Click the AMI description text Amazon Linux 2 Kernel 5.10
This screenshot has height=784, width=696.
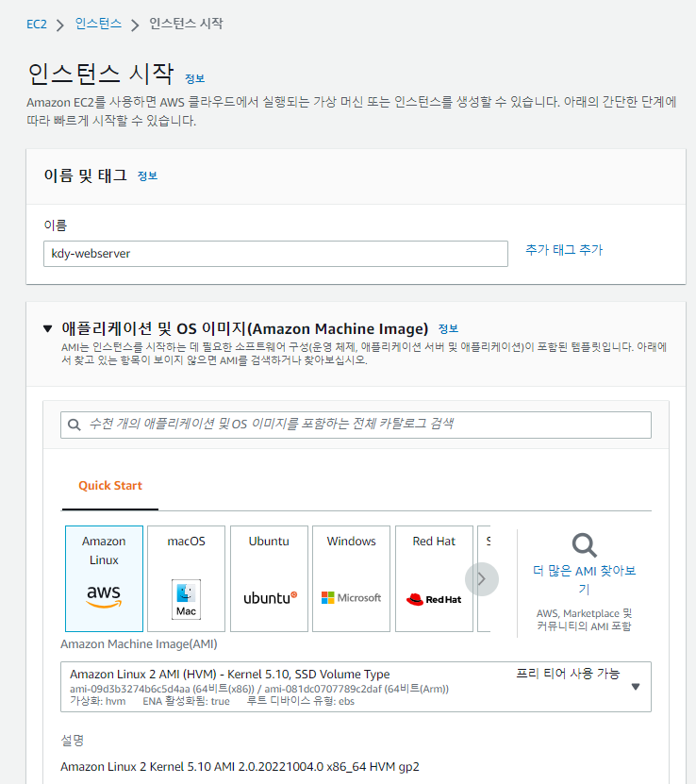(240, 766)
